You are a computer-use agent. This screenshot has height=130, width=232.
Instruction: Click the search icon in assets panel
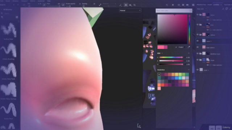[2, 13]
